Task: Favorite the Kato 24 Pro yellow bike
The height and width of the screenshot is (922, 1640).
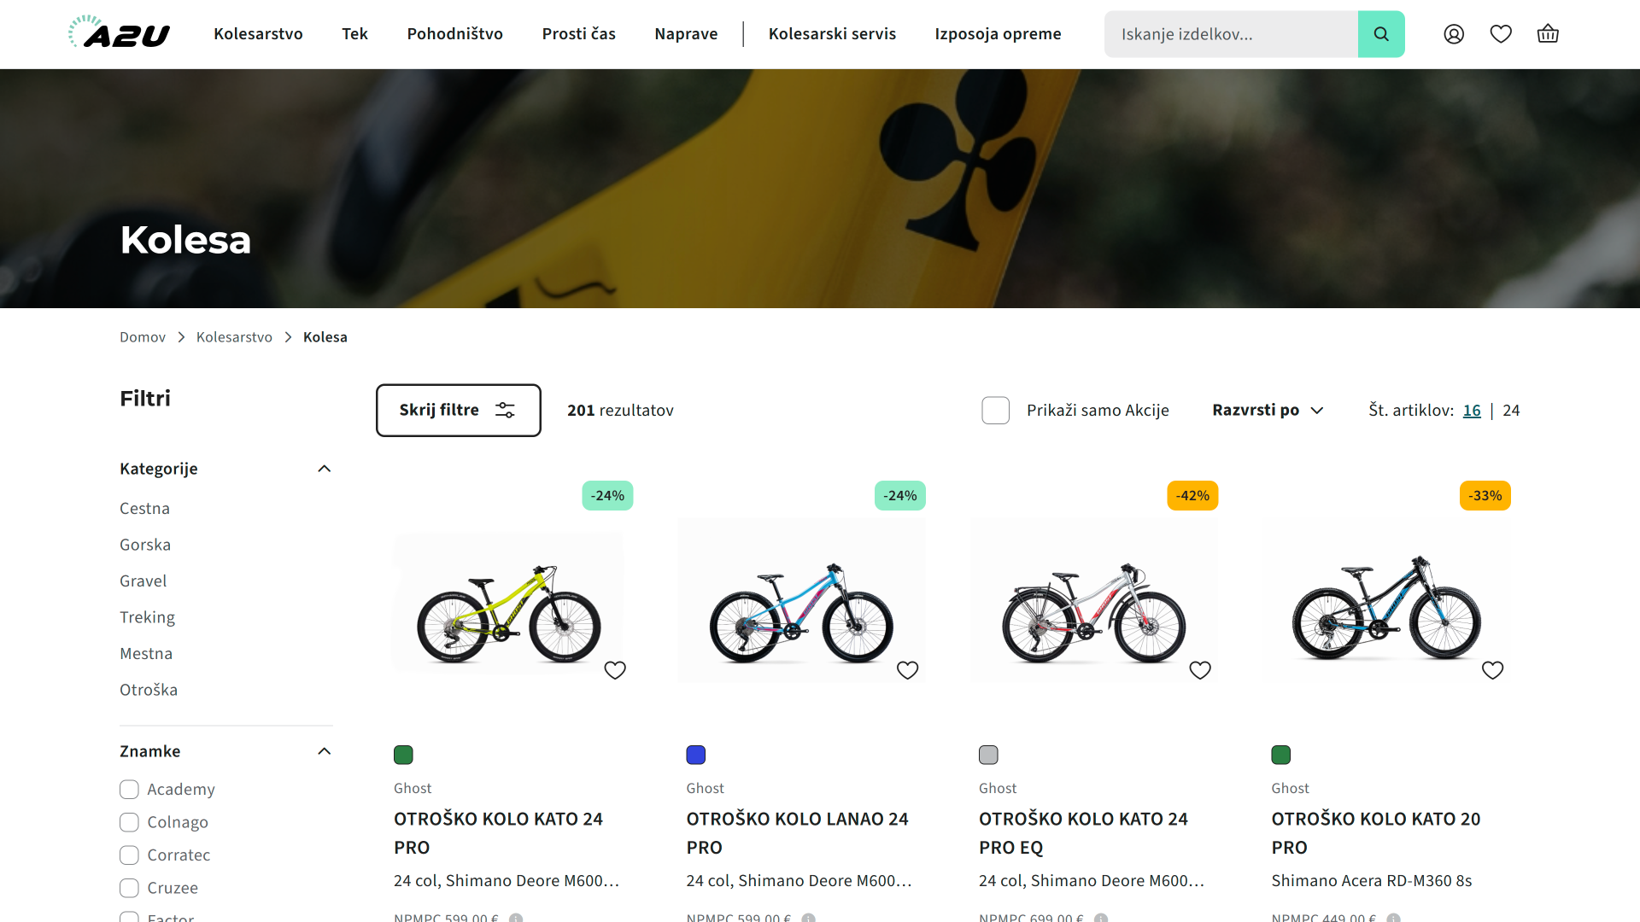Action: point(615,670)
